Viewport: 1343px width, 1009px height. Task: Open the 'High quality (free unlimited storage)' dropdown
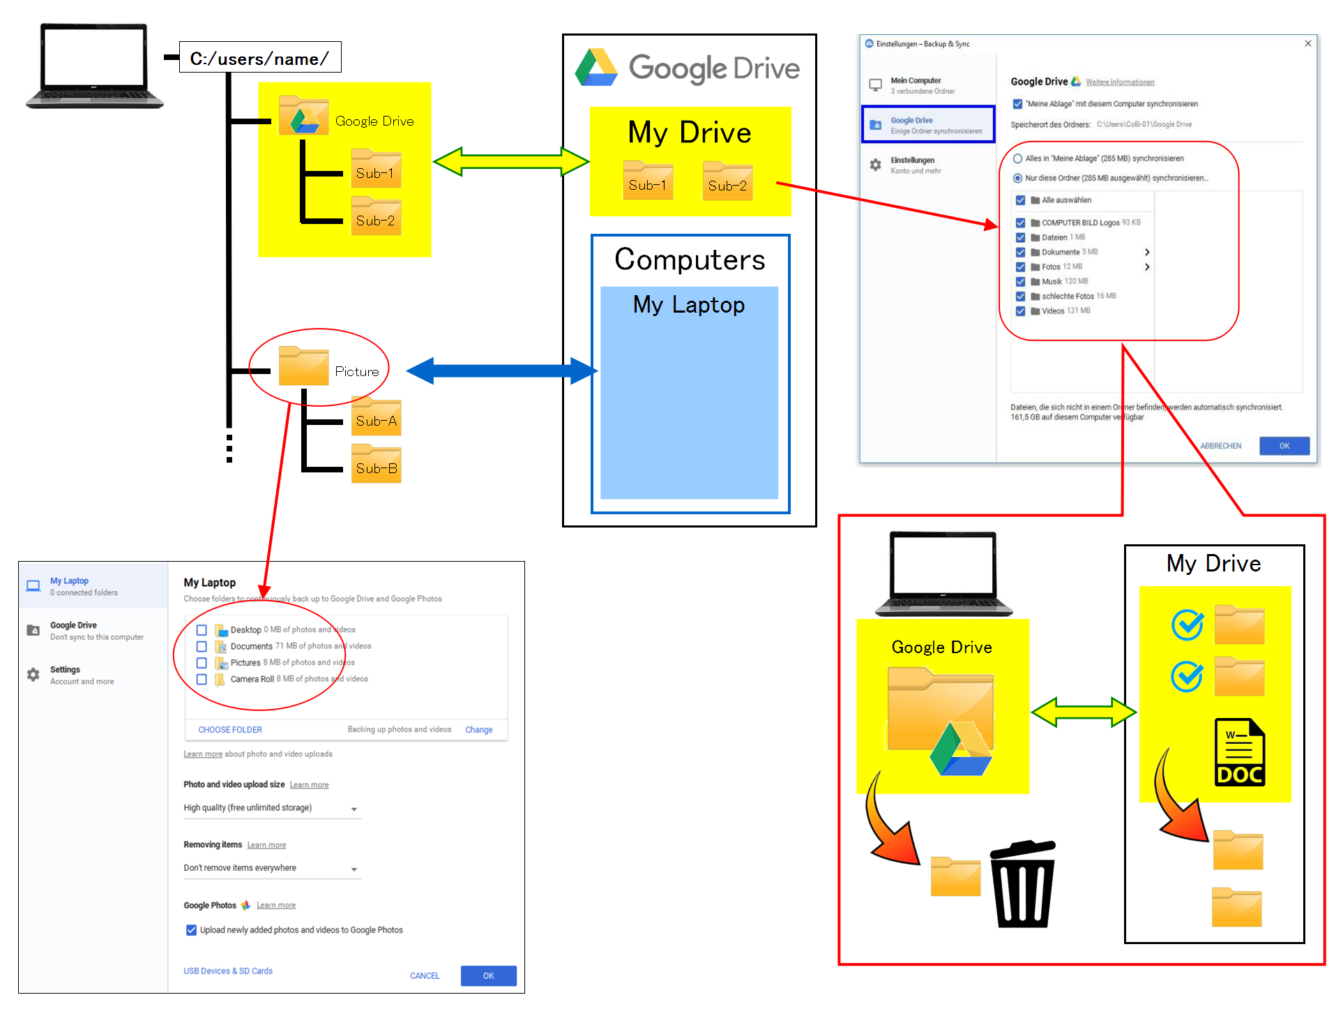click(272, 808)
